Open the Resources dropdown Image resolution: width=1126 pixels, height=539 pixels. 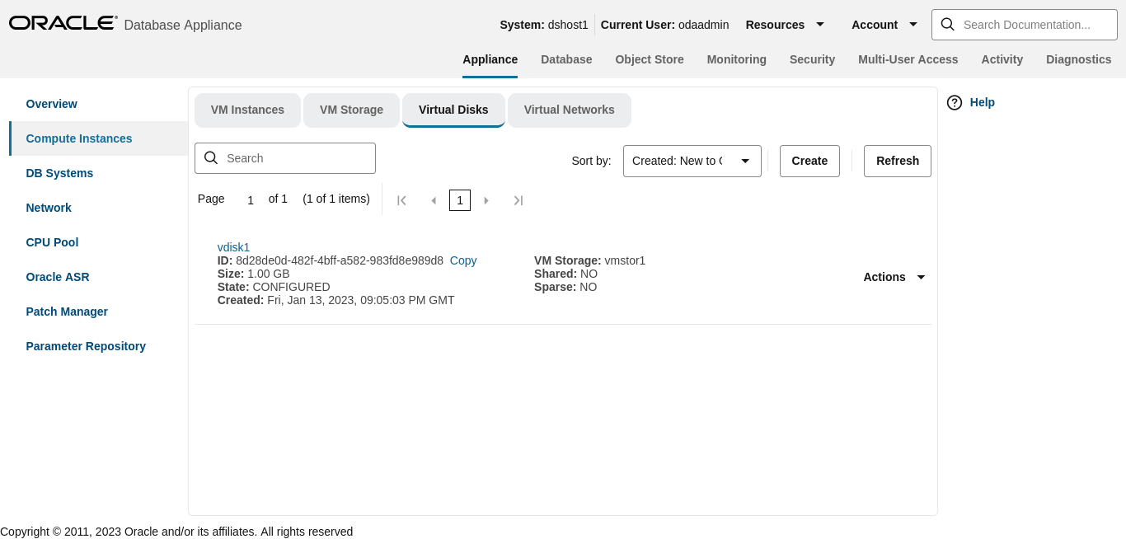coord(785,25)
